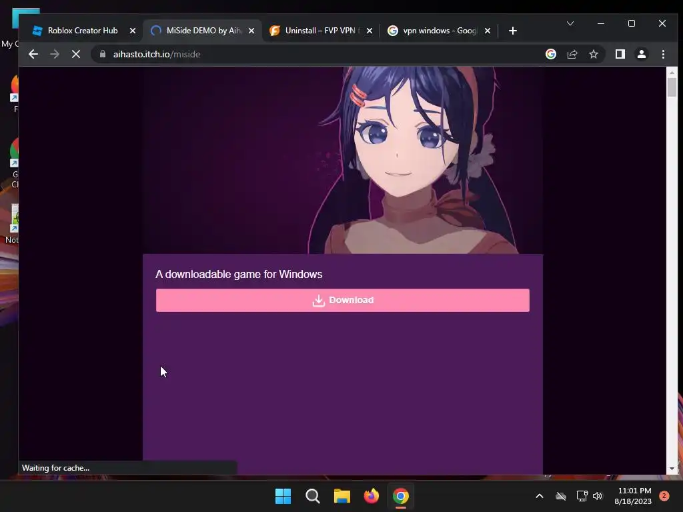Click 'A downloadable game for Windows' text
The height and width of the screenshot is (512, 683).
click(x=239, y=274)
